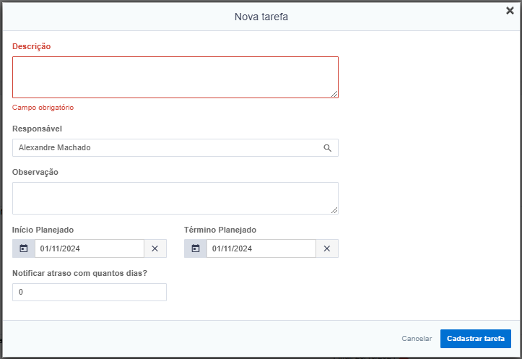
Task: Open the Início Planejado calendar icon
Action: click(24, 248)
